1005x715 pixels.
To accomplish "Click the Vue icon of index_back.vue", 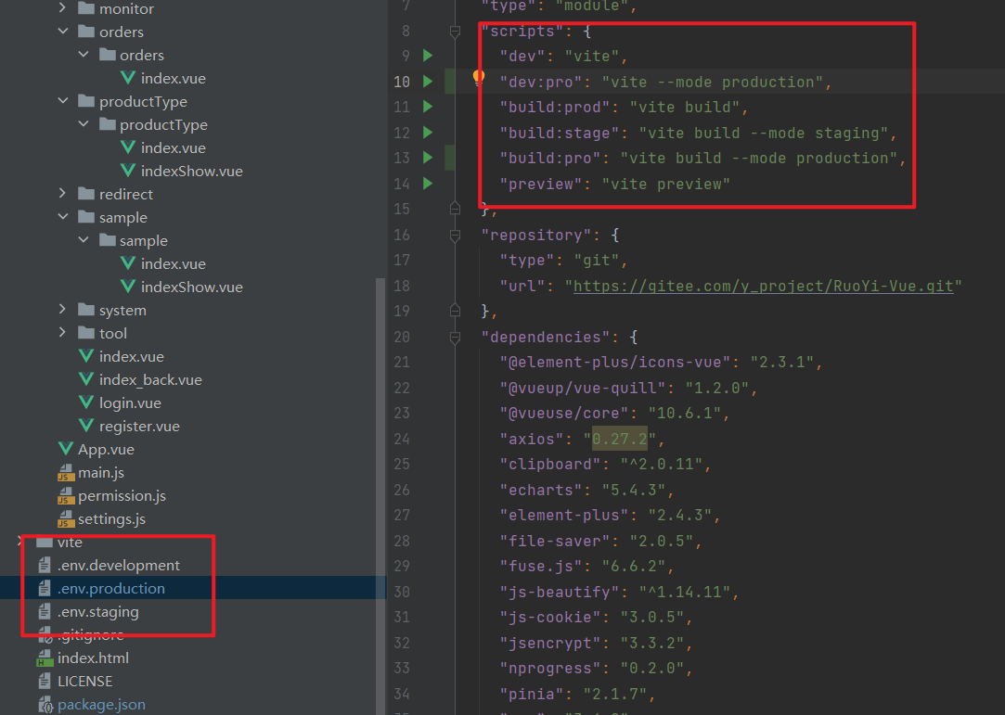I will (86, 379).
